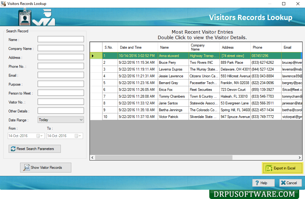The image size is (305, 199).
Task: Select the Victor Patrick visitor entry
Action: click(x=169, y=117)
